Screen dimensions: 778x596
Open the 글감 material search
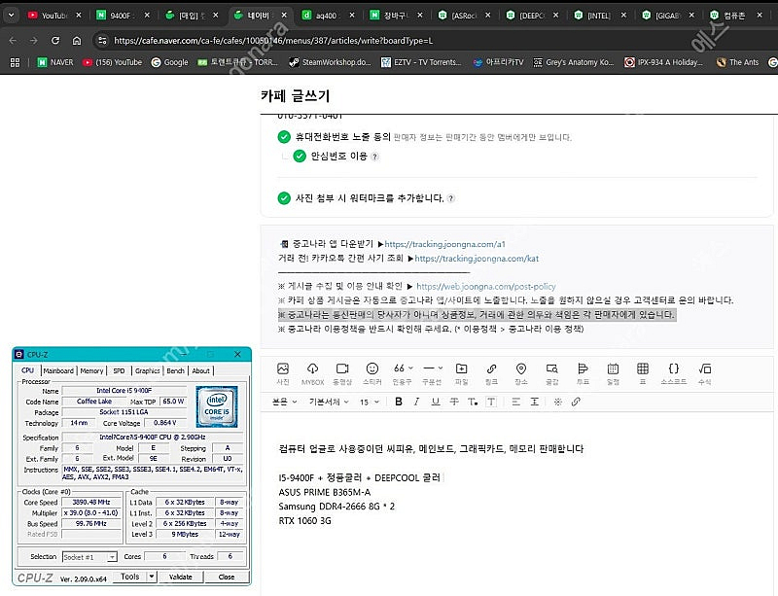click(551, 373)
